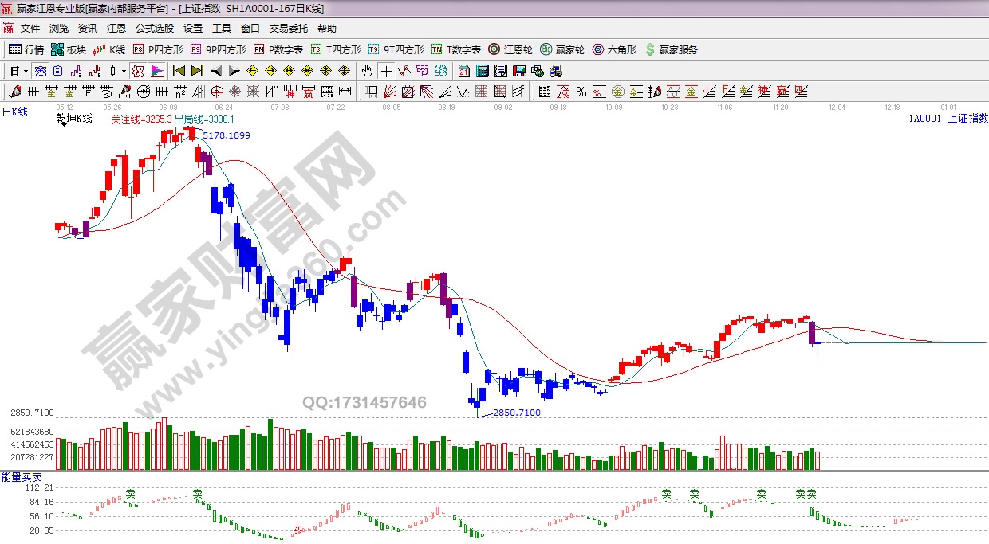Open the 行情 market quotes view
Viewport: 989px width, 544px height.
[26, 49]
